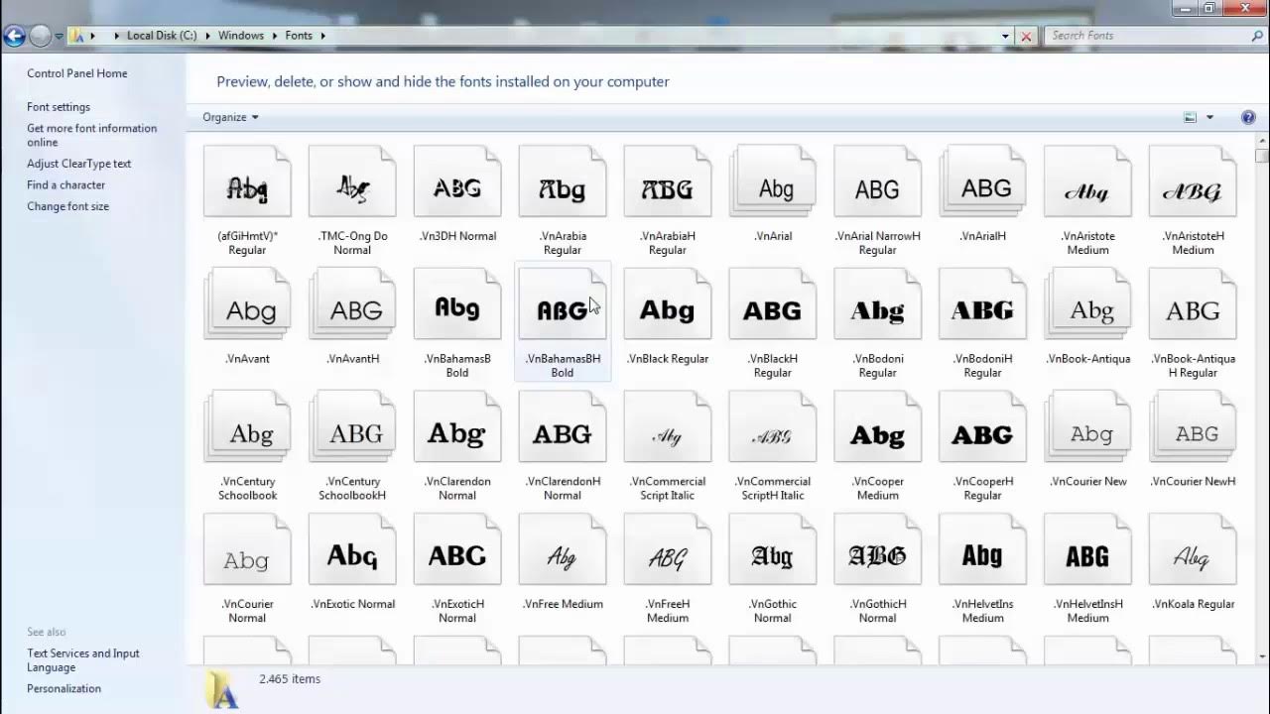This screenshot has height=714, width=1270.
Task: Select the .Vn3DH Normal font icon
Action: click(x=457, y=181)
